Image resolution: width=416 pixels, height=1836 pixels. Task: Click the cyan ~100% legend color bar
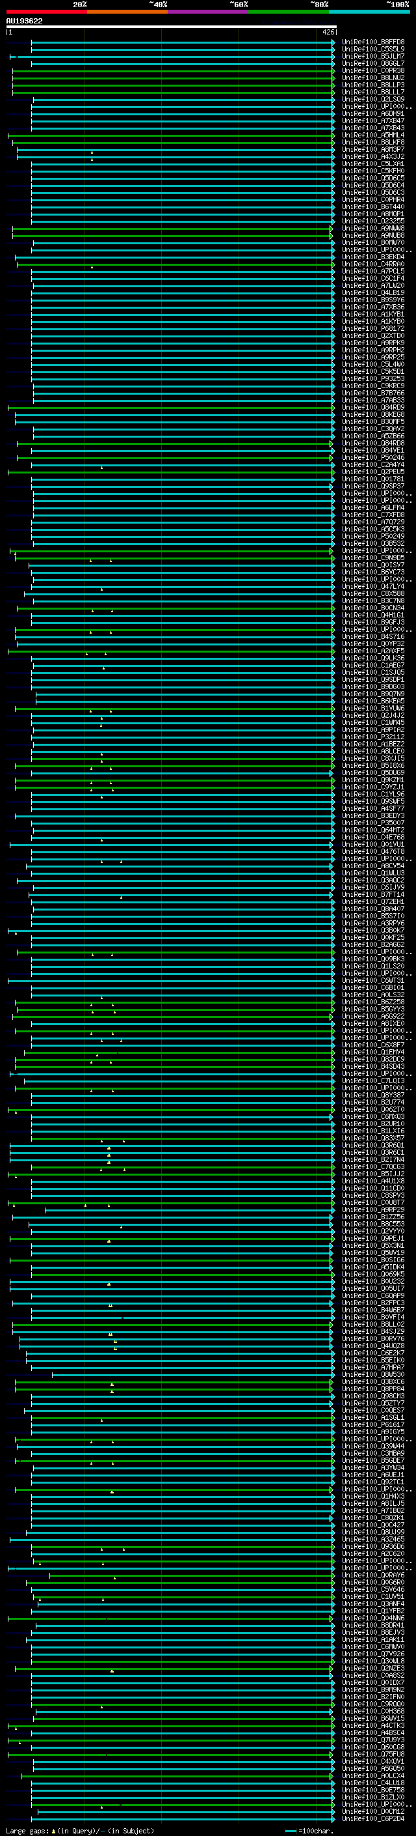[369, 12]
